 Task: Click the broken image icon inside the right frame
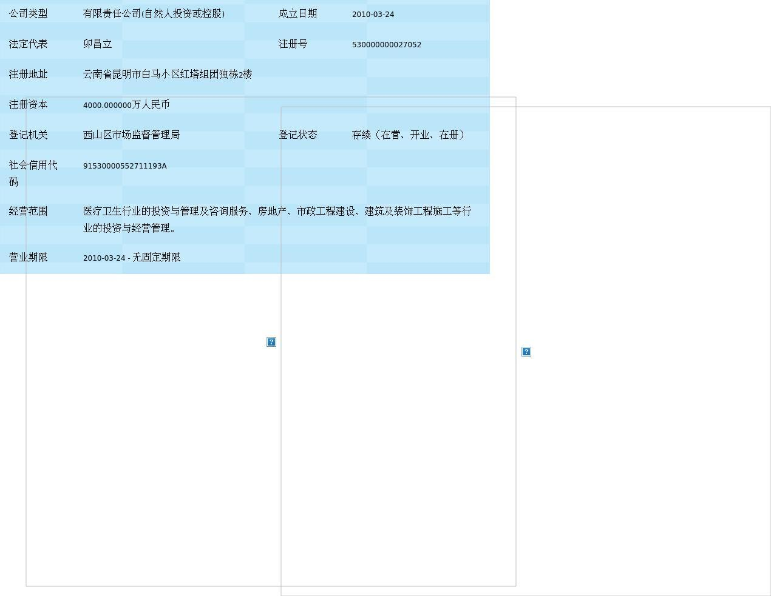tap(526, 352)
